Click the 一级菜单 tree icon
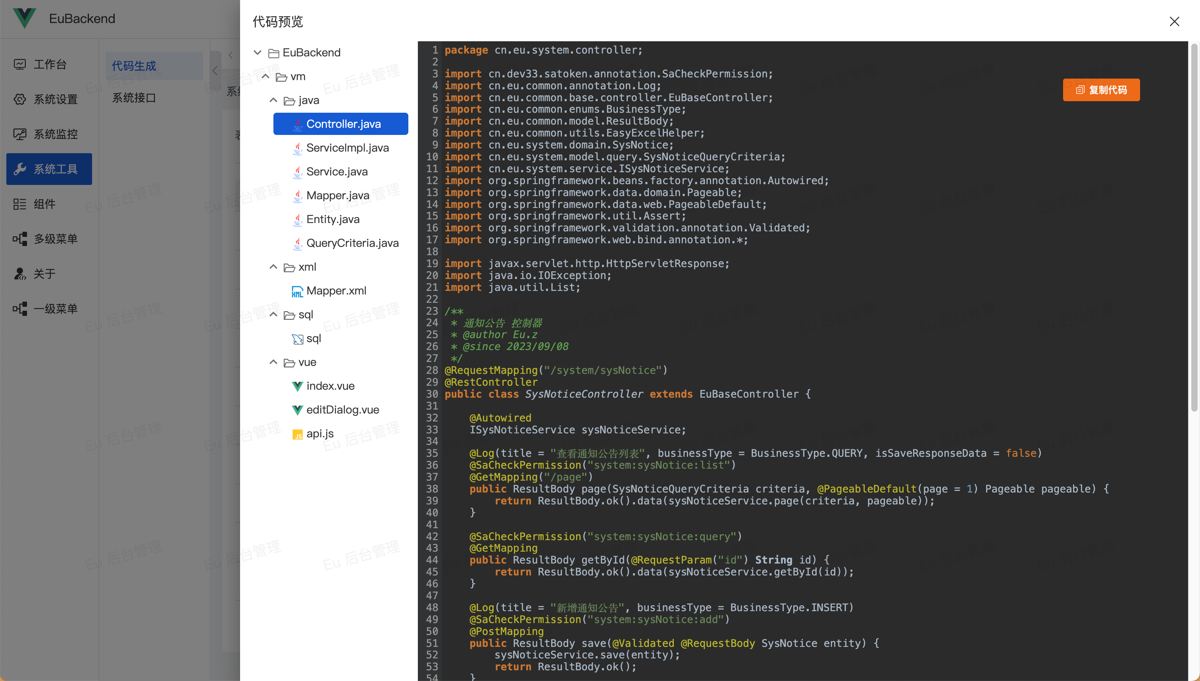1200x681 pixels. pyautogui.click(x=19, y=309)
